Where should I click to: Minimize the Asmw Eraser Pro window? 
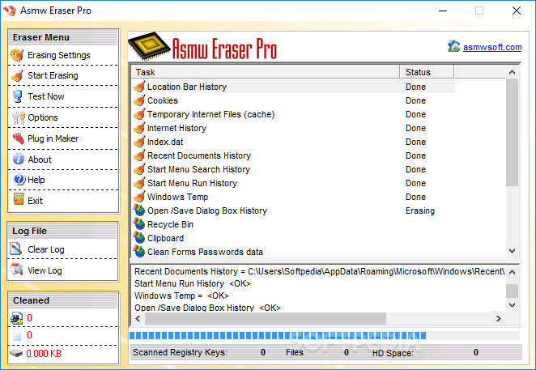click(x=443, y=11)
